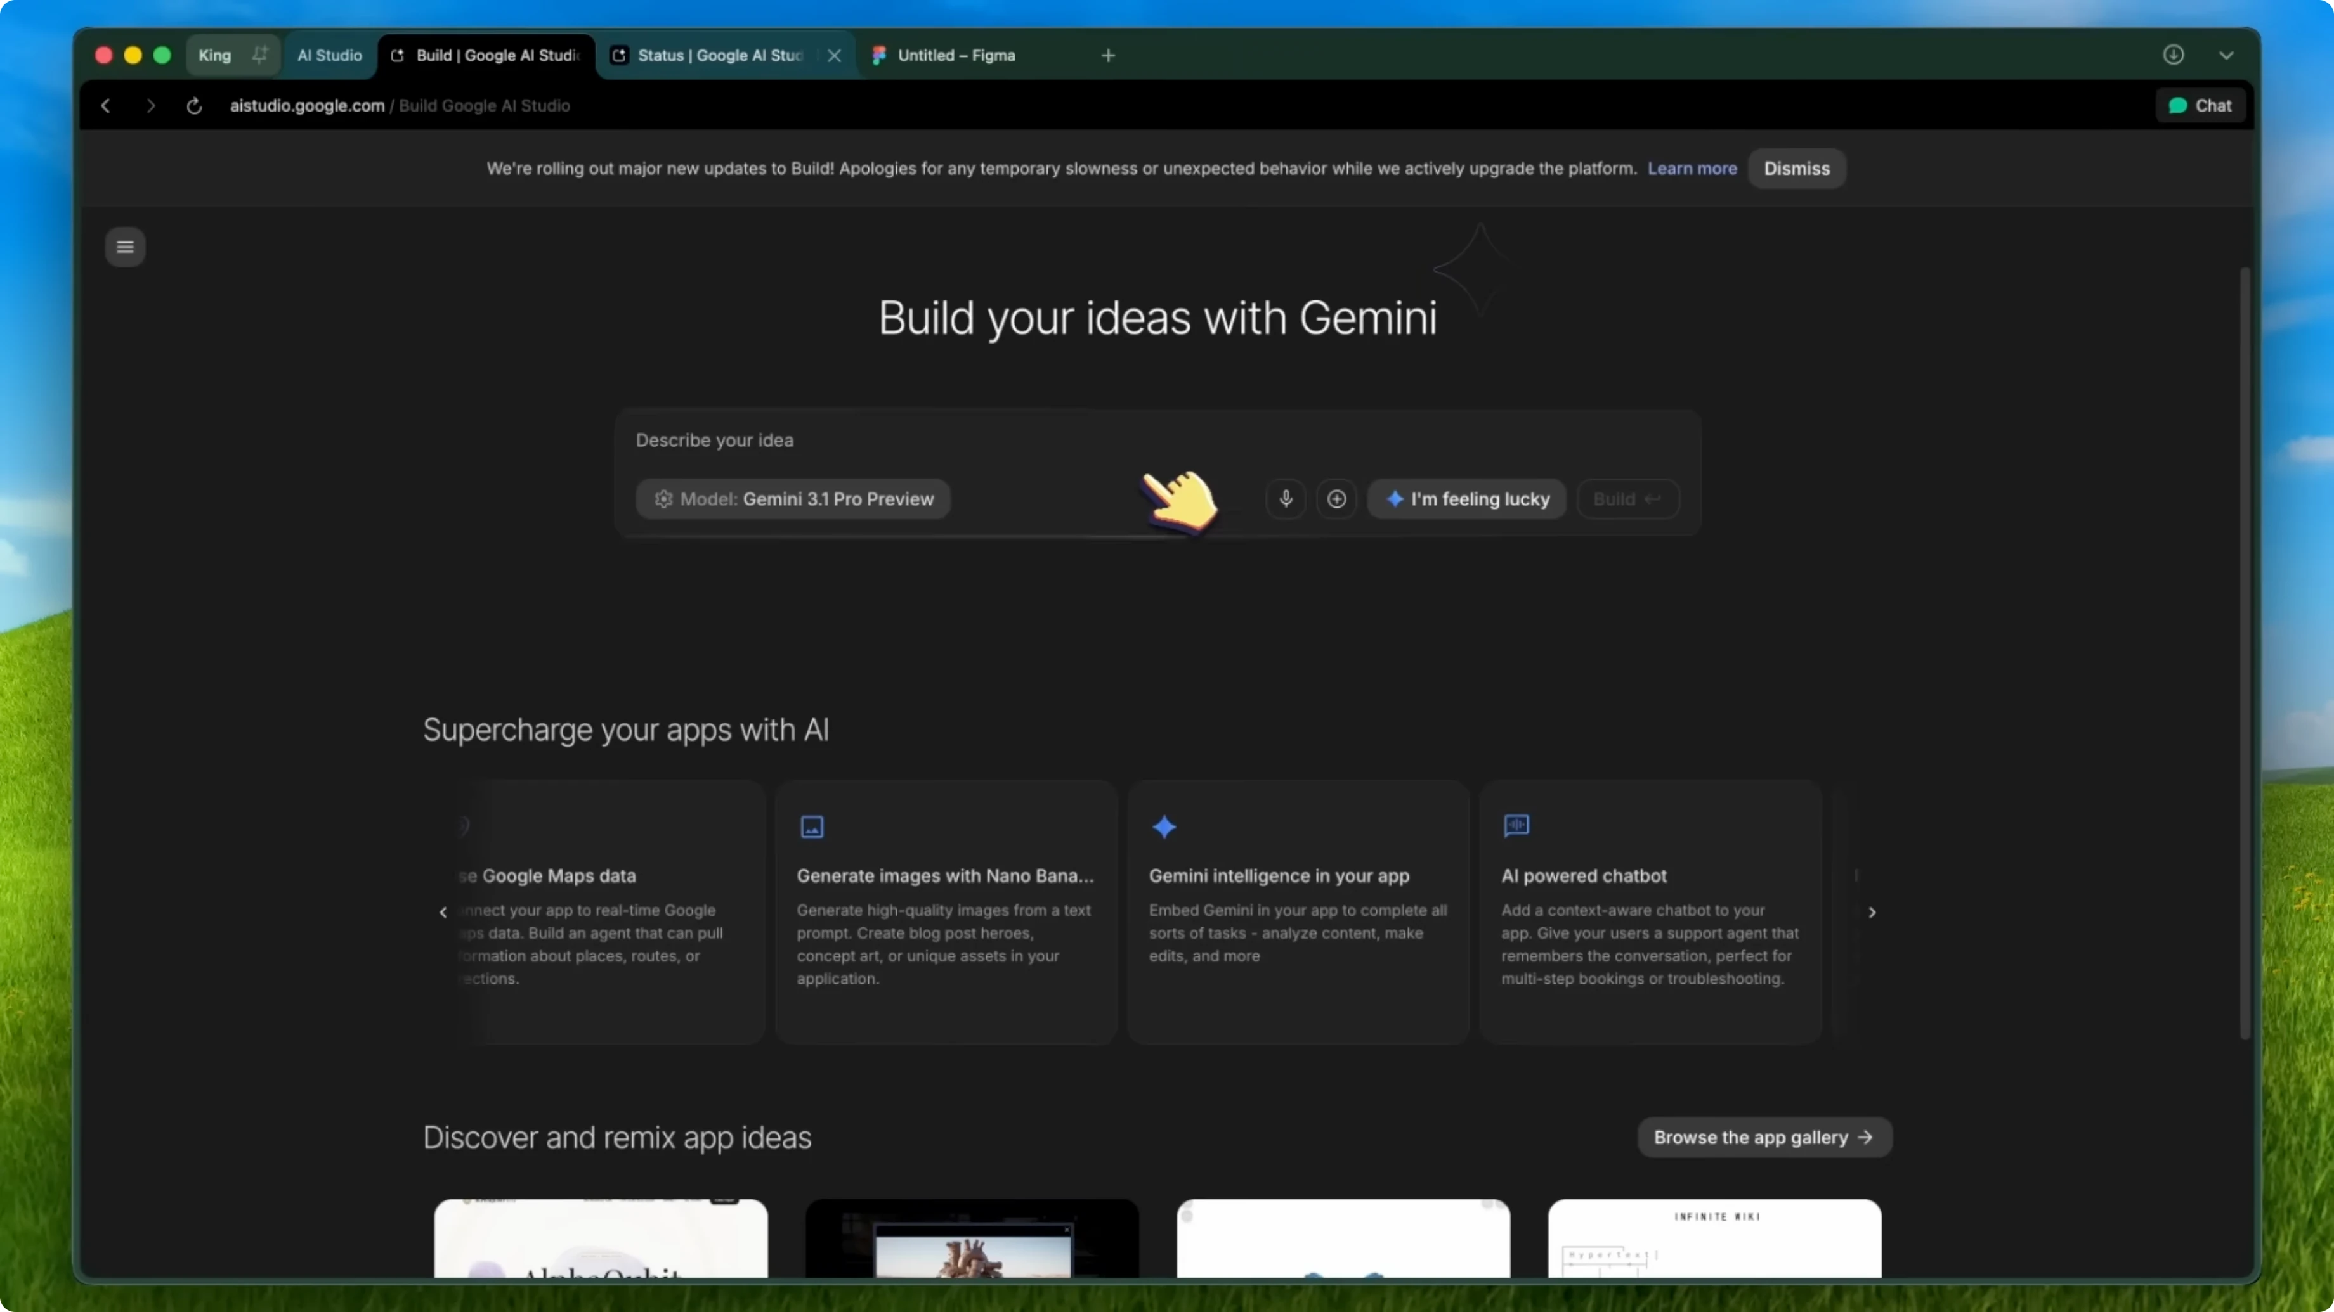Open the downloads icon in the toolbar
Screen dimensions: 2334x1312
(x=2174, y=55)
